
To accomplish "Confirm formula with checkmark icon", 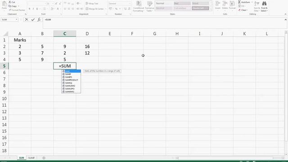I will (x=33, y=19).
